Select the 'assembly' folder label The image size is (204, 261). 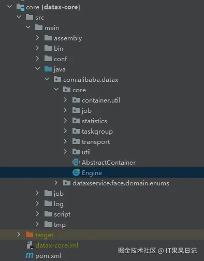68,38
